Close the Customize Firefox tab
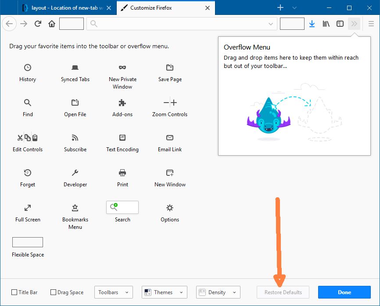The width and height of the screenshot is (380, 306). (x=208, y=8)
